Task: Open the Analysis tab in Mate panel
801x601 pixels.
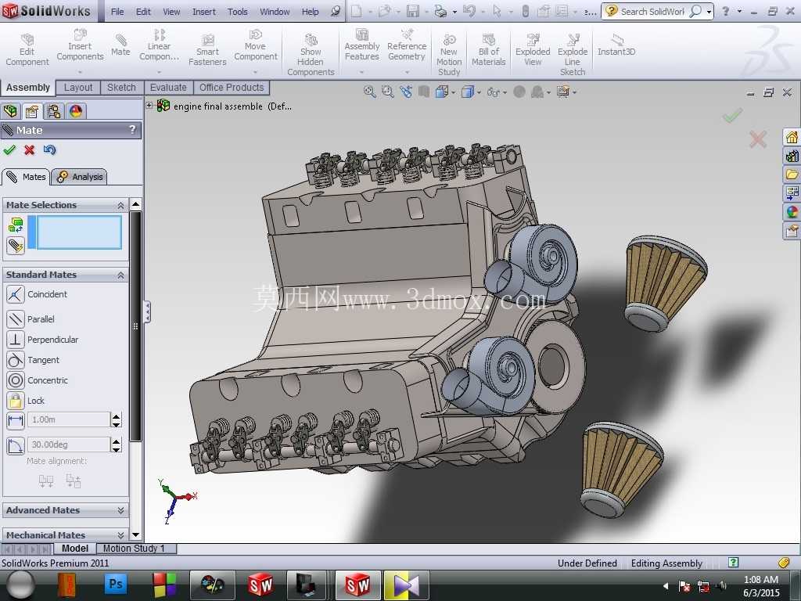Action: [x=80, y=177]
